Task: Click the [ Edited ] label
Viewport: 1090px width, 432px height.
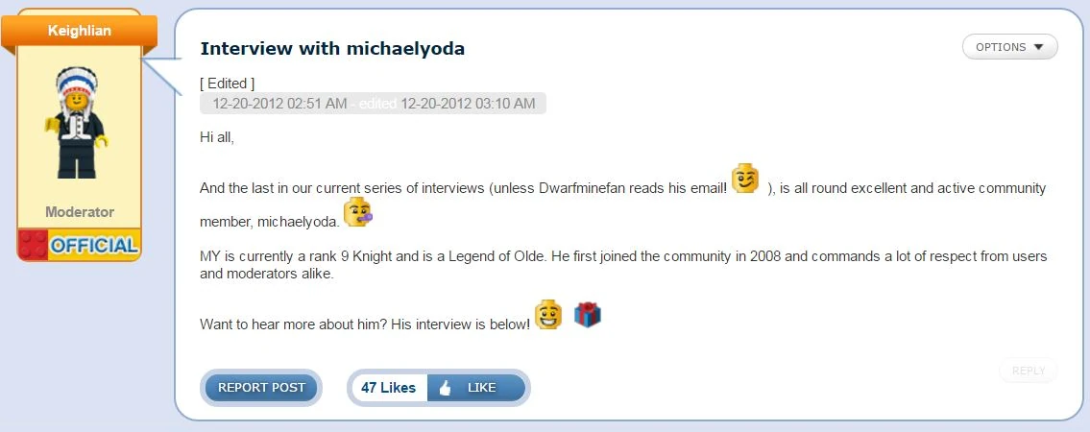Action: click(228, 84)
